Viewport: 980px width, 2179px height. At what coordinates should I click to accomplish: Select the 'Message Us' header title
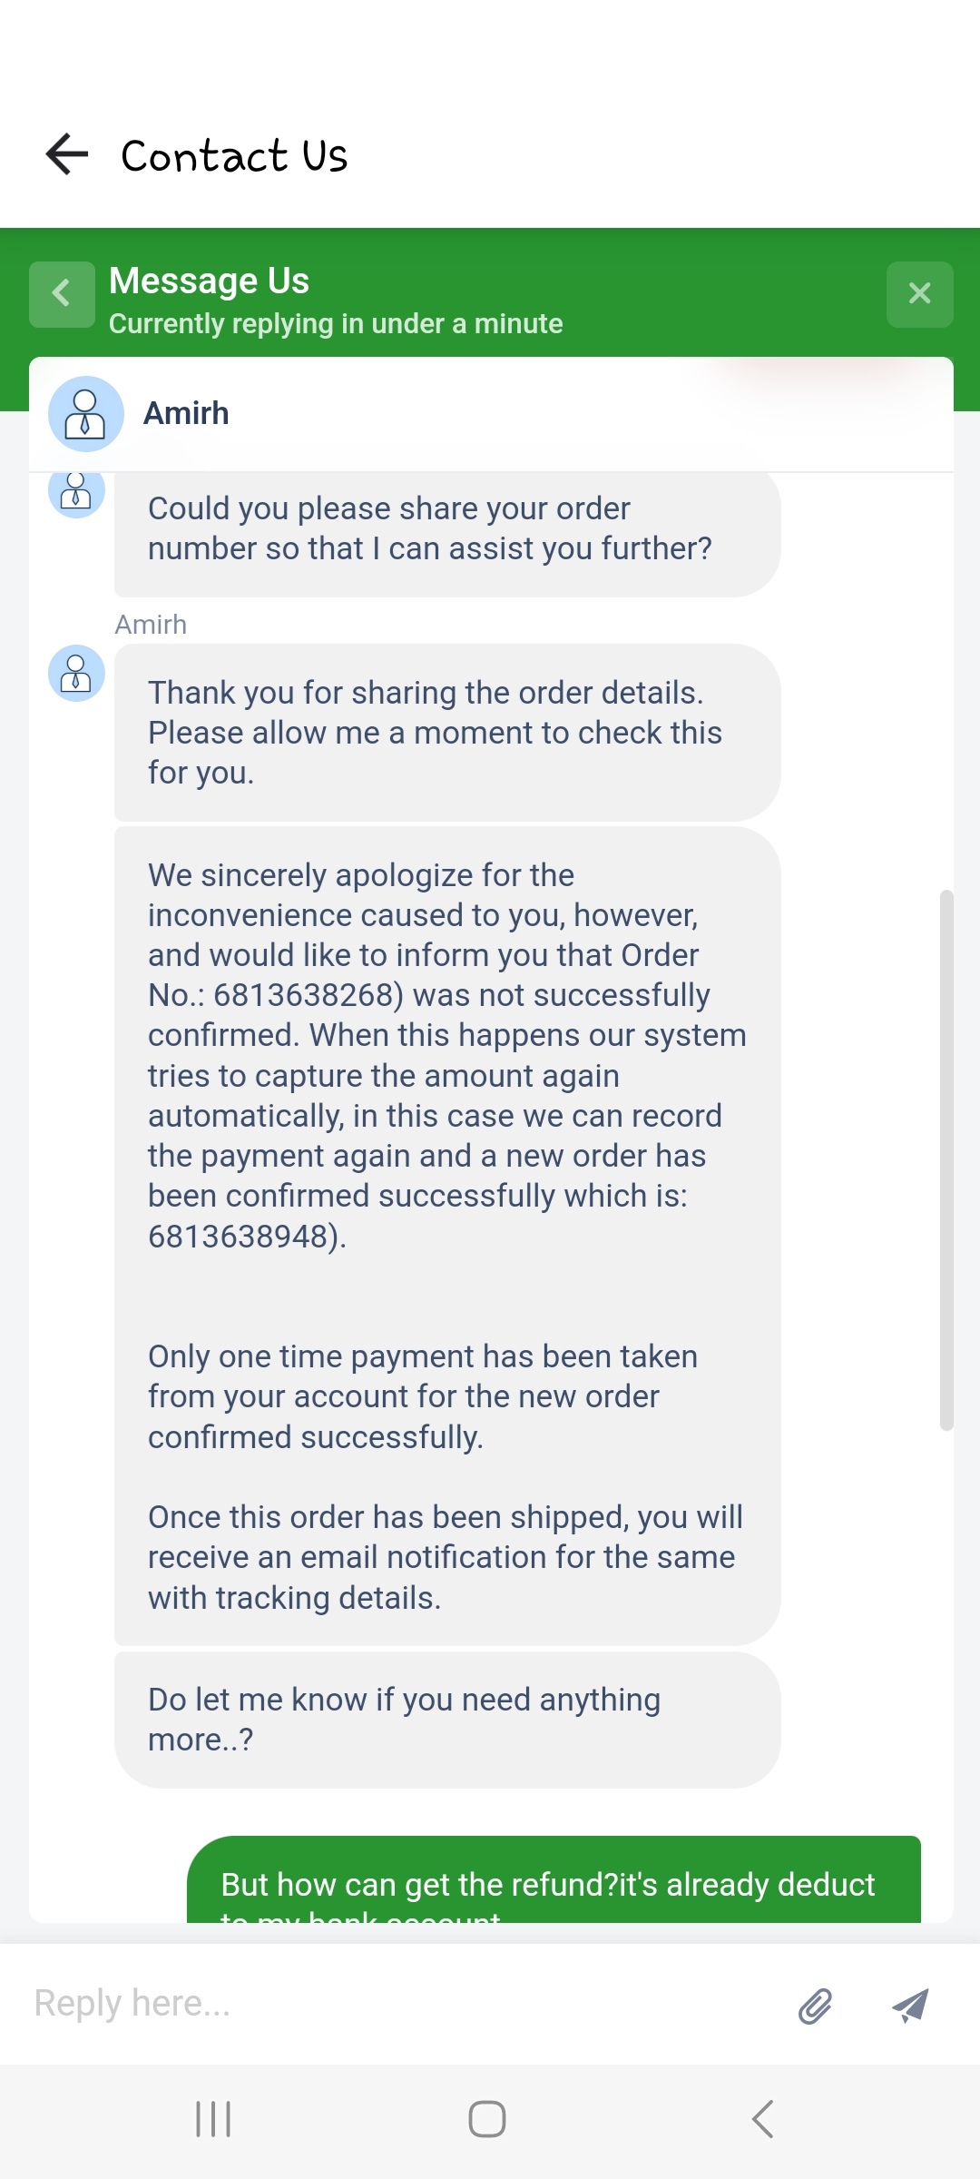(209, 281)
